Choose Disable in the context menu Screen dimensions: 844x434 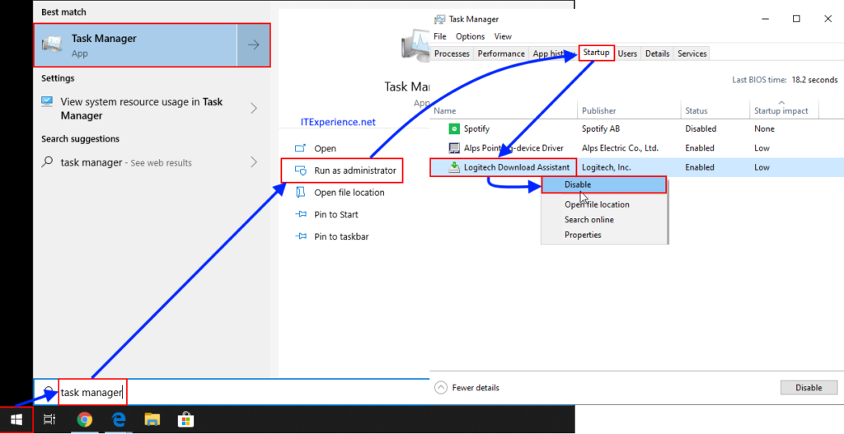(x=604, y=184)
